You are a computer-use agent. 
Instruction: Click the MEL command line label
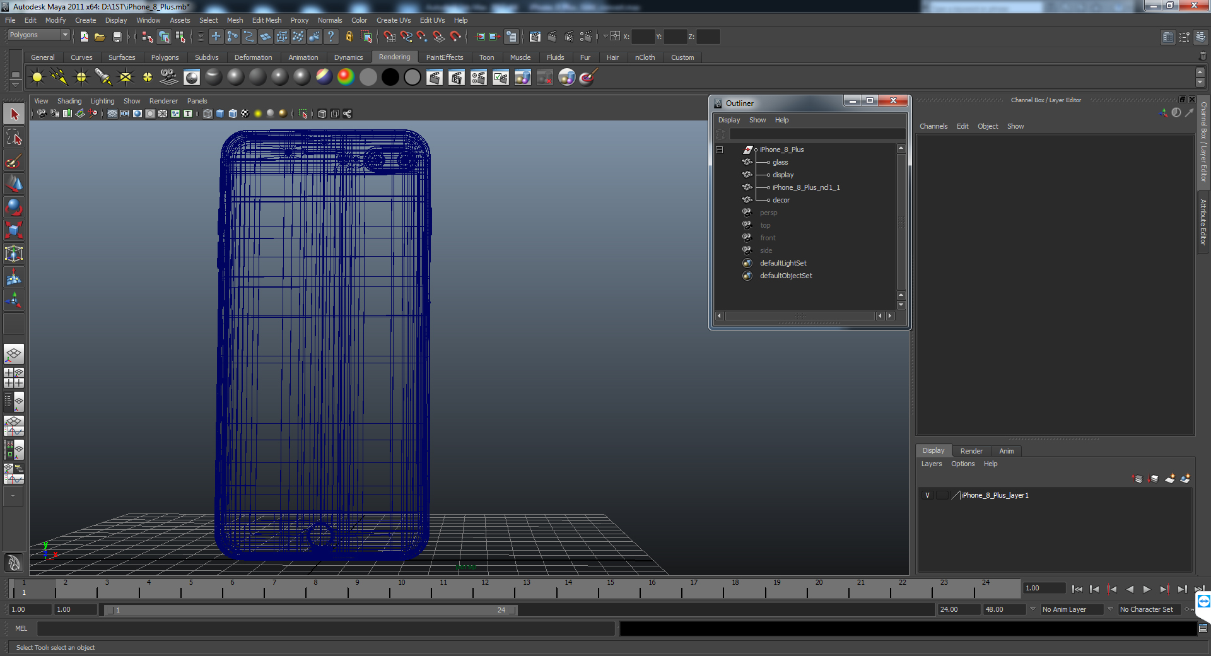tap(21, 628)
